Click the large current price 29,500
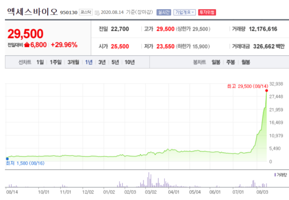The image size is (289, 200). 26,34
